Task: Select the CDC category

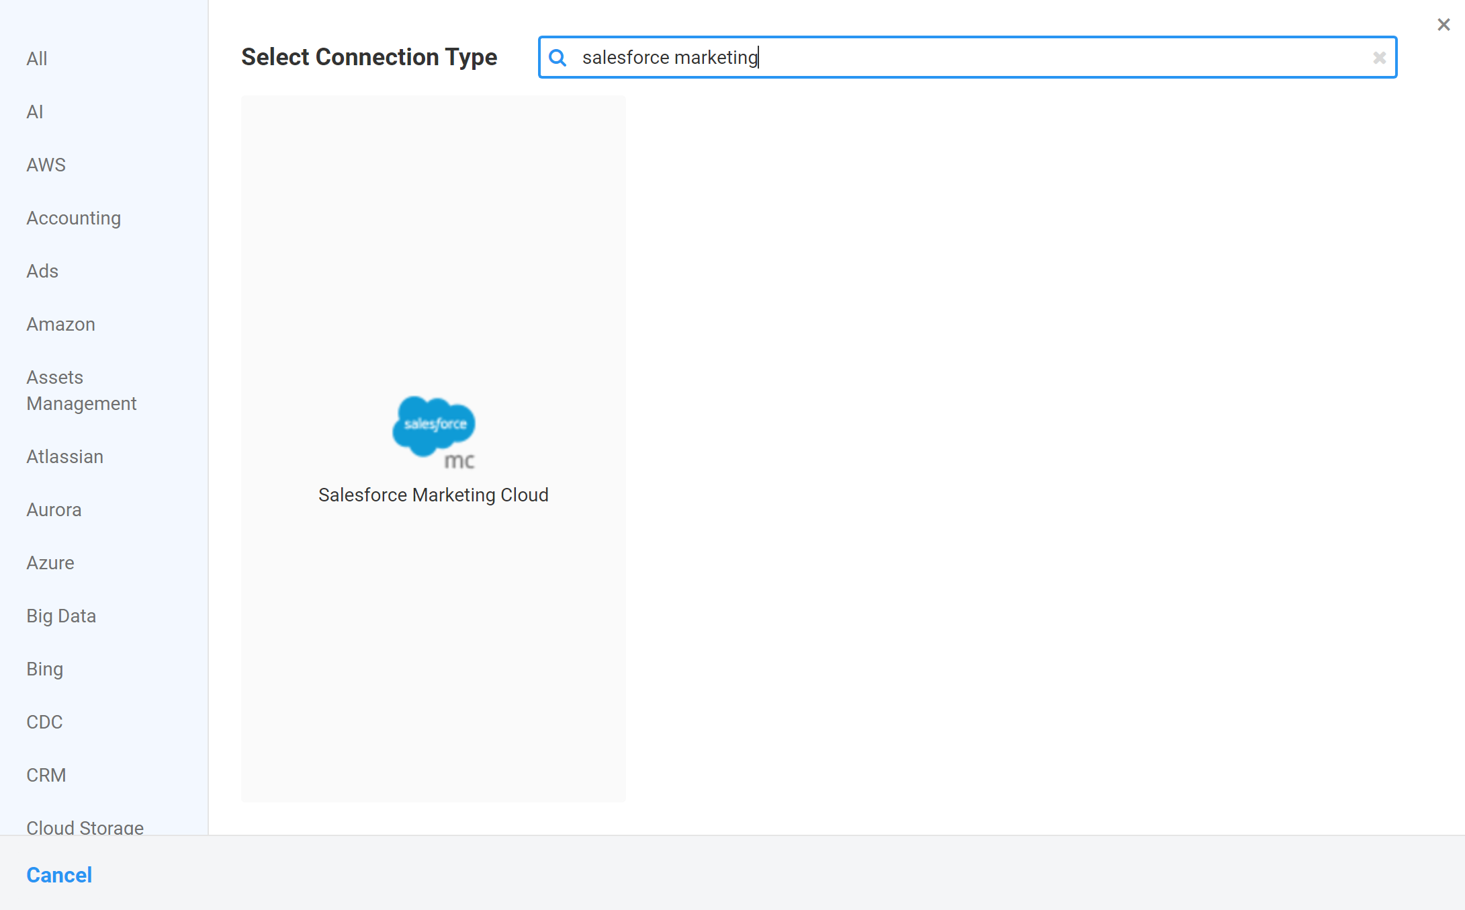Action: pos(44,722)
